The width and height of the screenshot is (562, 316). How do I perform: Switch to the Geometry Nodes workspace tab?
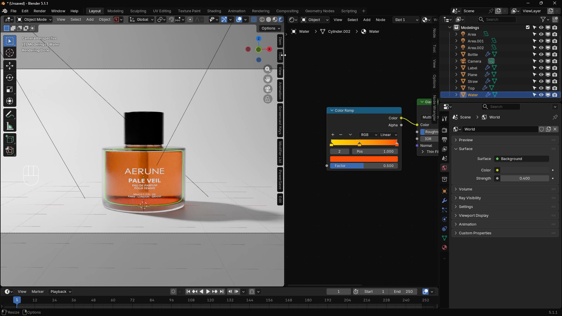click(x=320, y=11)
